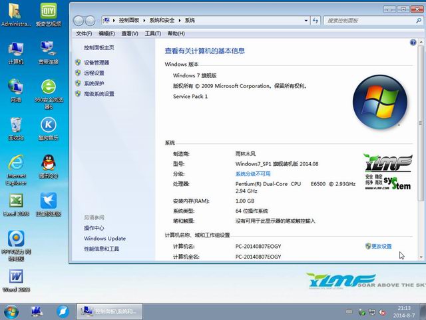
Task: Click the Windows Start orb
Action: pos(11,312)
